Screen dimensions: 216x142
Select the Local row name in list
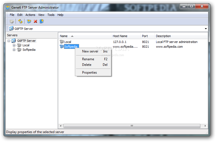68,42
